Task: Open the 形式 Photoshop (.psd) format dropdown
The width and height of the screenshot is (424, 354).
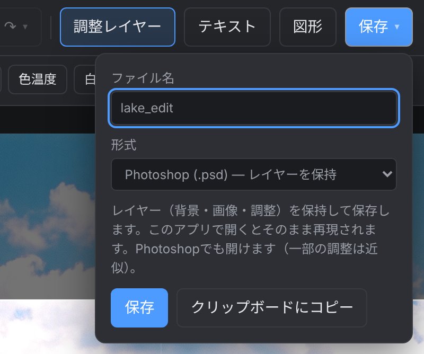Action: pyautogui.click(x=254, y=174)
